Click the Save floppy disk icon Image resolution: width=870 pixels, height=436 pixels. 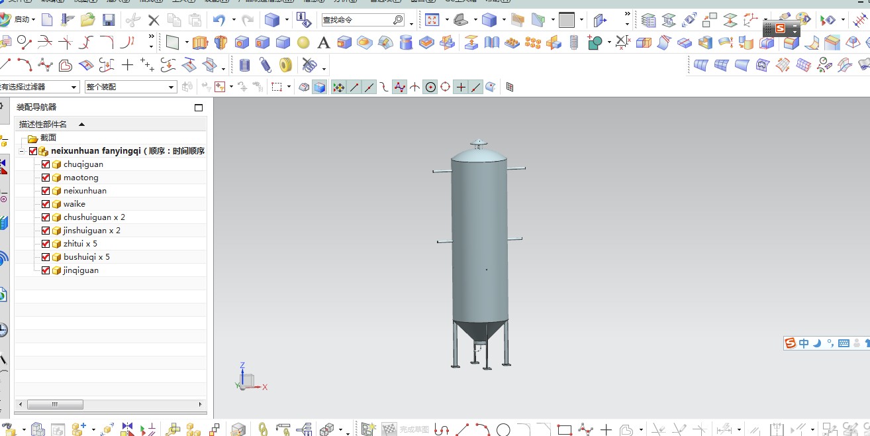(109, 21)
